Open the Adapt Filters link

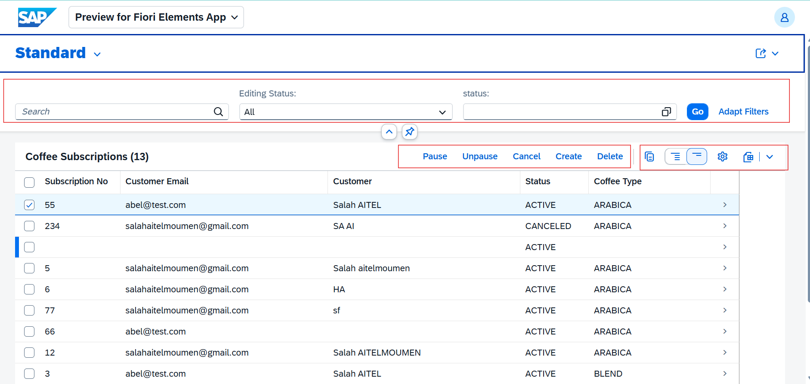[x=743, y=111]
